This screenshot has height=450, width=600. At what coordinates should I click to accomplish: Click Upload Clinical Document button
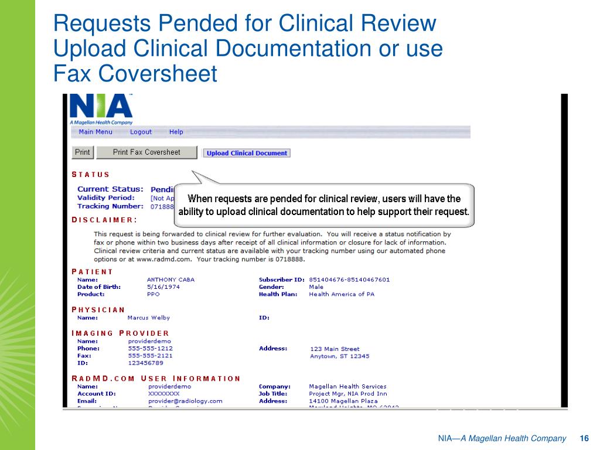[x=247, y=153]
